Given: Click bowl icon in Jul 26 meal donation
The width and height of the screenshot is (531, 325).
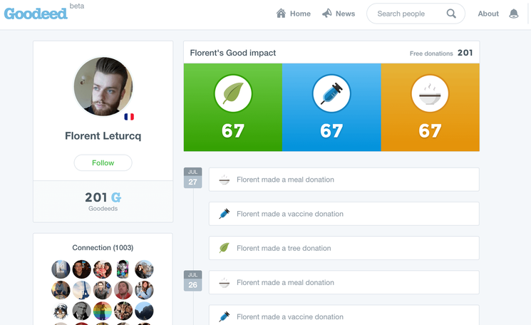Looking at the screenshot, I should [x=225, y=282].
